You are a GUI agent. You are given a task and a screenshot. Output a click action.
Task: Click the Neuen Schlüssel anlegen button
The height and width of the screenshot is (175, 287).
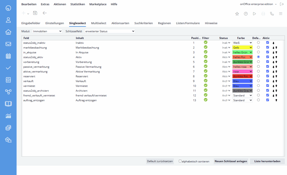(x=231, y=161)
